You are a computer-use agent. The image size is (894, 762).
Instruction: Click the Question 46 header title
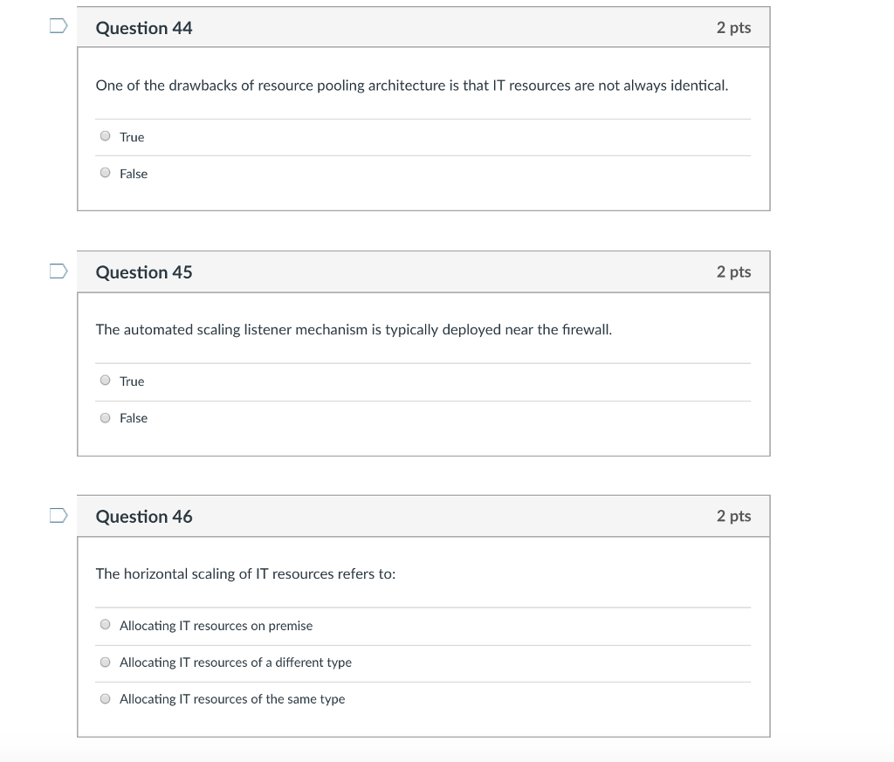(x=144, y=517)
